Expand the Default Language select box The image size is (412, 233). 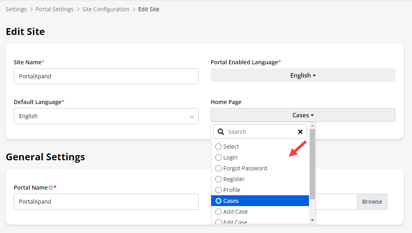106,116
